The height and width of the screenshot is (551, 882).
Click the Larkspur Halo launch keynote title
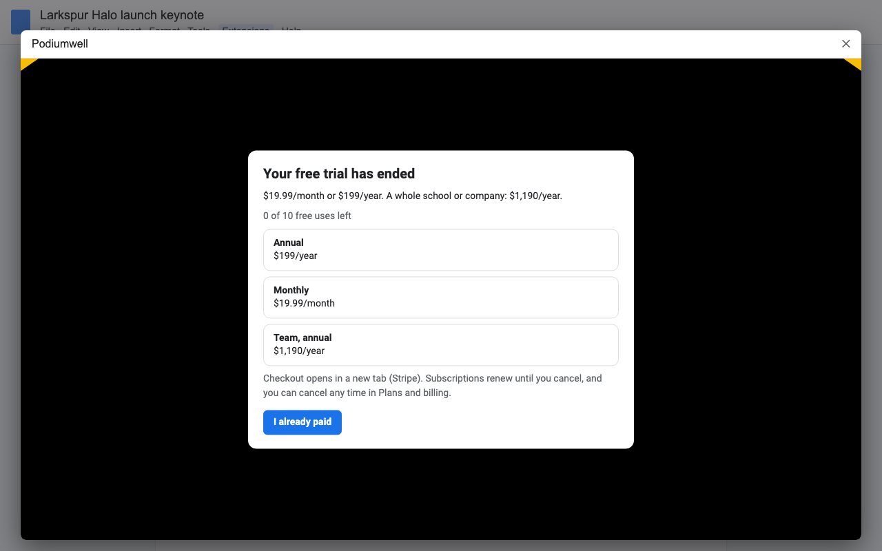point(122,15)
